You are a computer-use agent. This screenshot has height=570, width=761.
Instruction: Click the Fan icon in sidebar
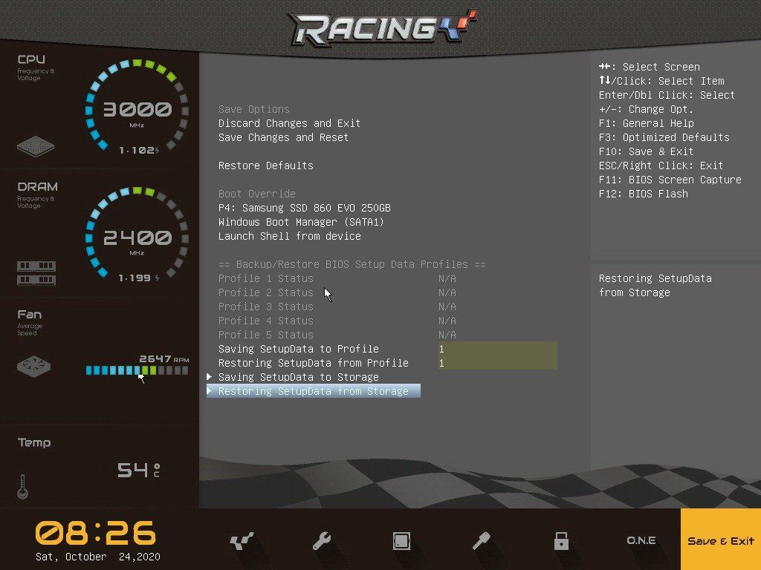(x=36, y=366)
